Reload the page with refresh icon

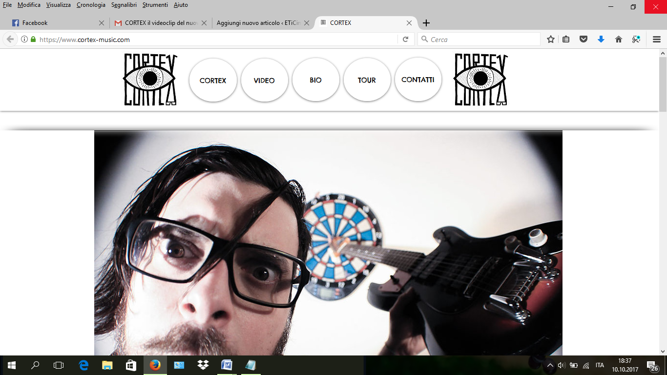[405, 40]
